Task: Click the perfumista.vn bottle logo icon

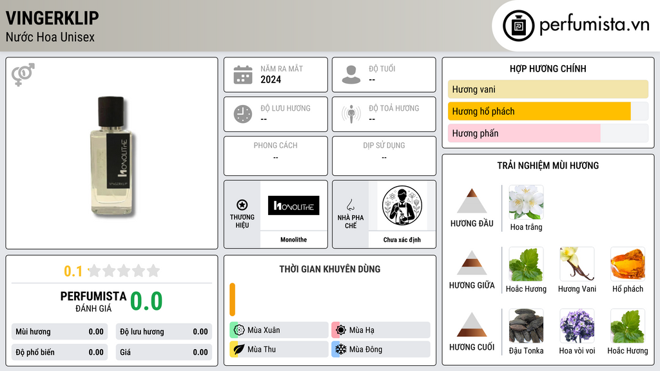Action: point(518,26)
